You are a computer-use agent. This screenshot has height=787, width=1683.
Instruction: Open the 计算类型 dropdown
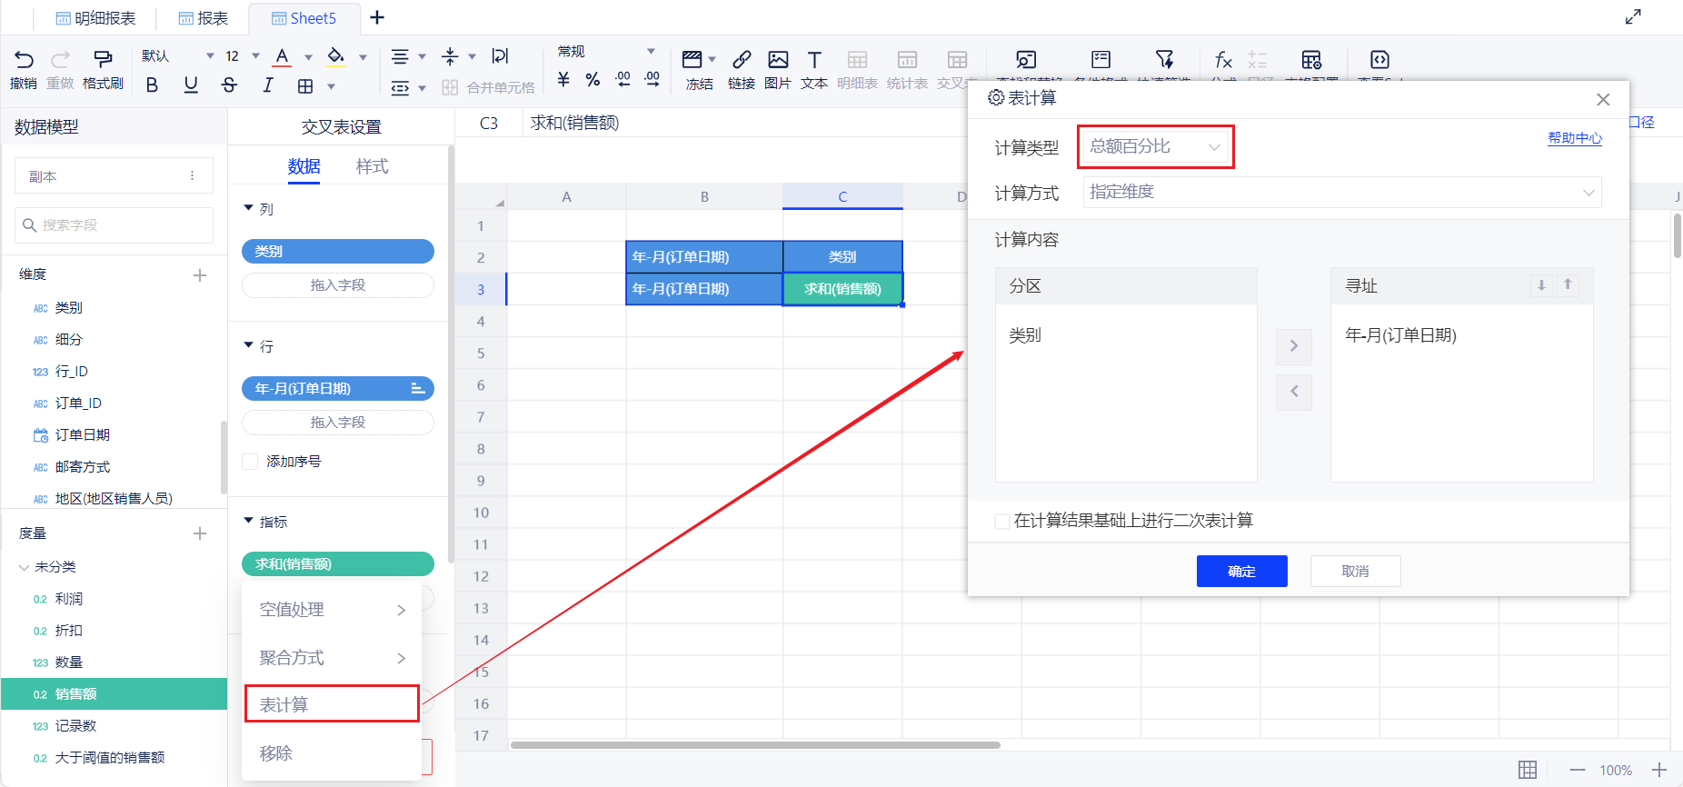coord(1155,147)
